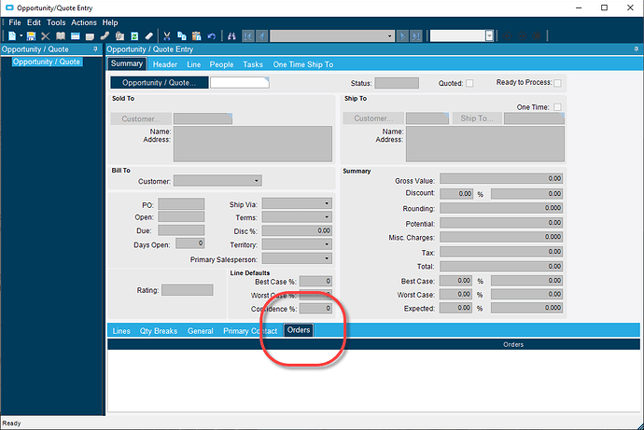This screenshot has height=430, width=644.
Task: Switch to the Tasks tab
Action: (253, 64)
